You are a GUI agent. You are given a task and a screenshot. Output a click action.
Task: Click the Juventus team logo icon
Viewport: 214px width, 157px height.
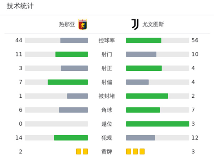click(135, 25)
